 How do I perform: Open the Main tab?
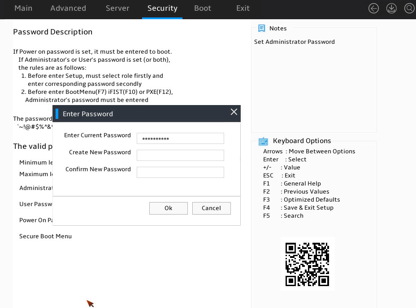click(23, 8)
